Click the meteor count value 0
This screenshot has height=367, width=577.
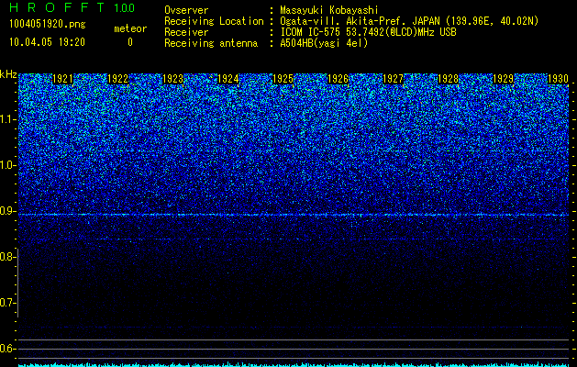[x=130, y=42]
